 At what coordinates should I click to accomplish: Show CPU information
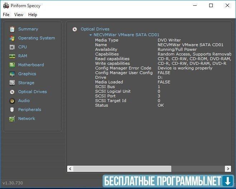[x=23, y=47]
